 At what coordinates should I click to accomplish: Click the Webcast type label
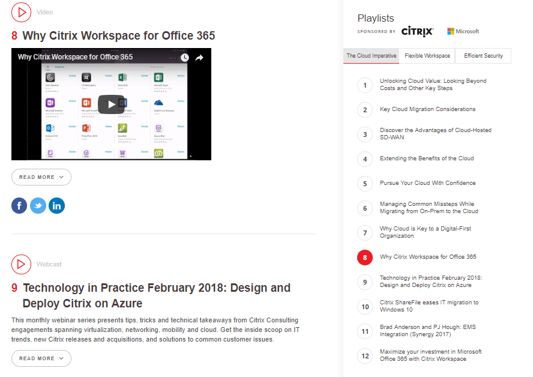click(49, 264)
